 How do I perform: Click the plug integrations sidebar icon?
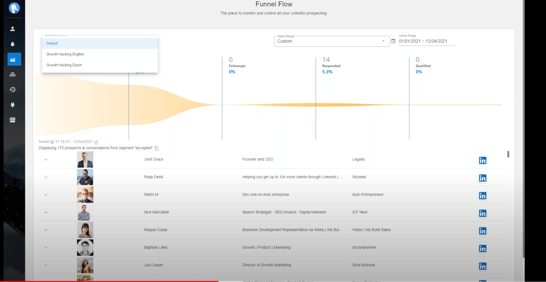click(x=12, y=105)
